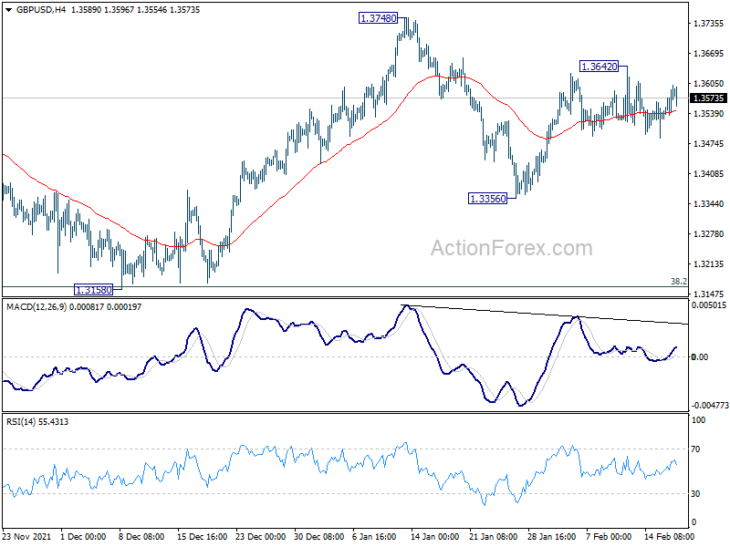Click the 23 Dec 00:00 date label
This screenshot has height=547, width=730.
pos(260,536)
